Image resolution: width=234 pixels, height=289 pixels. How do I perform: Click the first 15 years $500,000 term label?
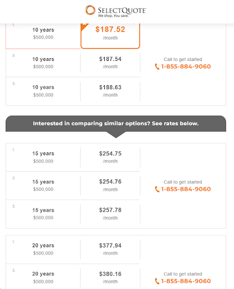(x=43, y=157)
